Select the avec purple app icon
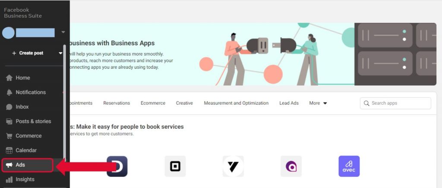Screen dimensions: 442x188 coord(349,166)
